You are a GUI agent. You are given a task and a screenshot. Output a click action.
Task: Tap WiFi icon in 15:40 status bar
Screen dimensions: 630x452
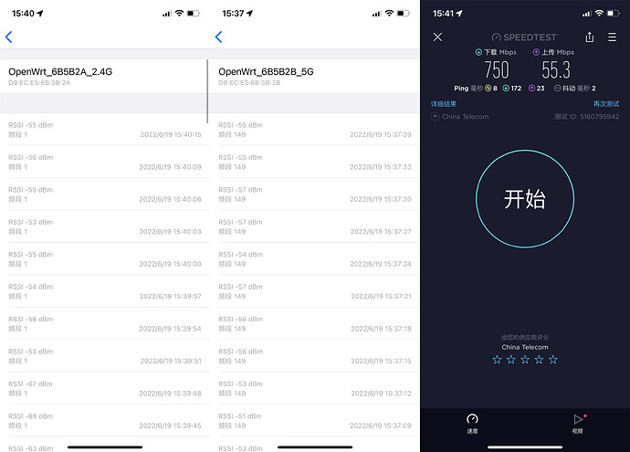pos(179,14)
